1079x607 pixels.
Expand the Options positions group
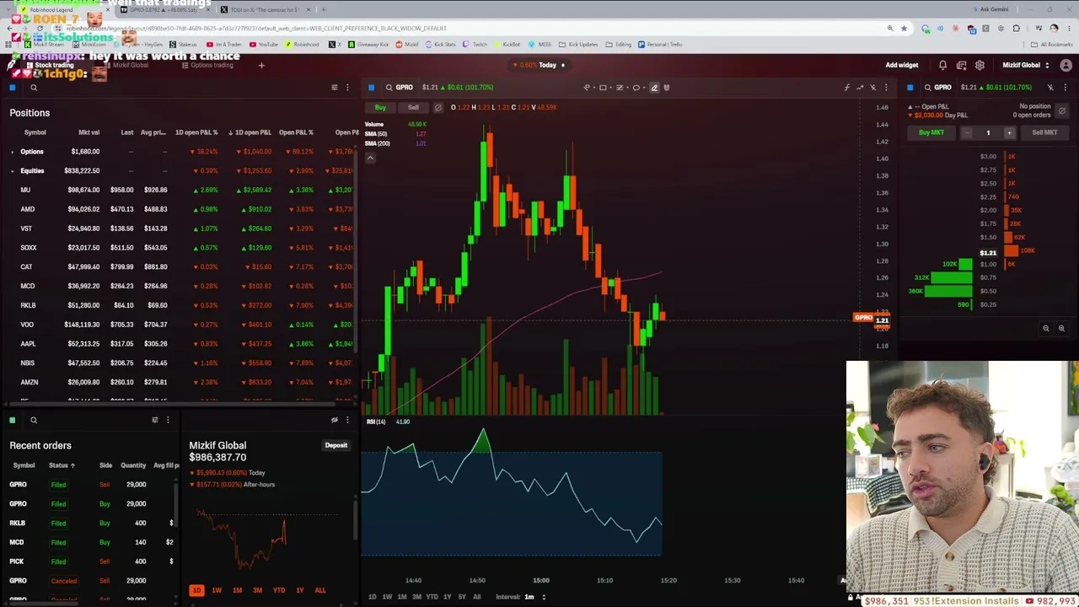(x=12, y=152)
